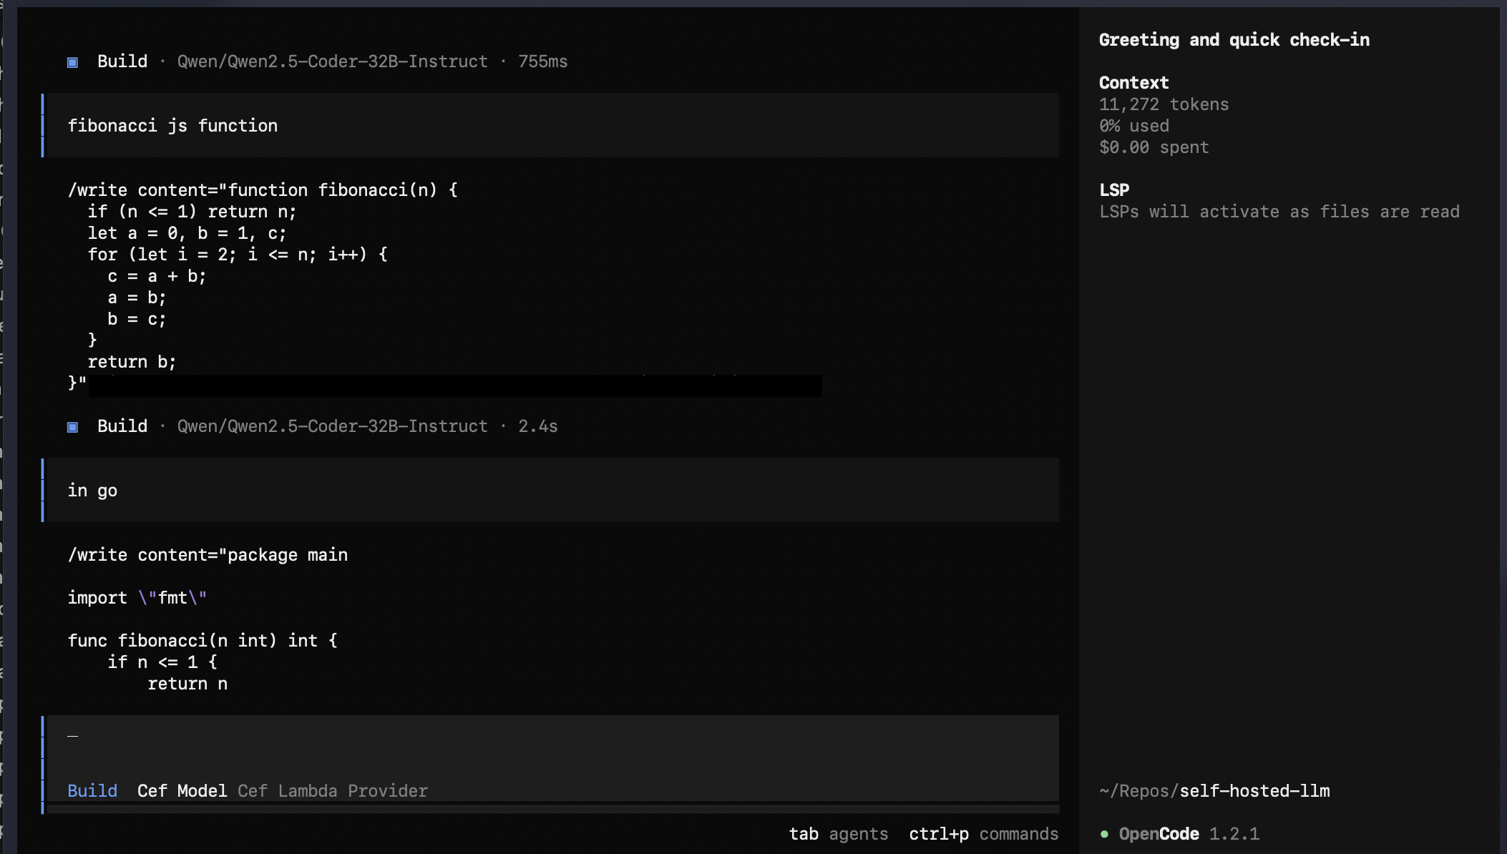Click the Context heading in sidebar
This screenshot has height=854, width=1507.
tap(1133, 83)
